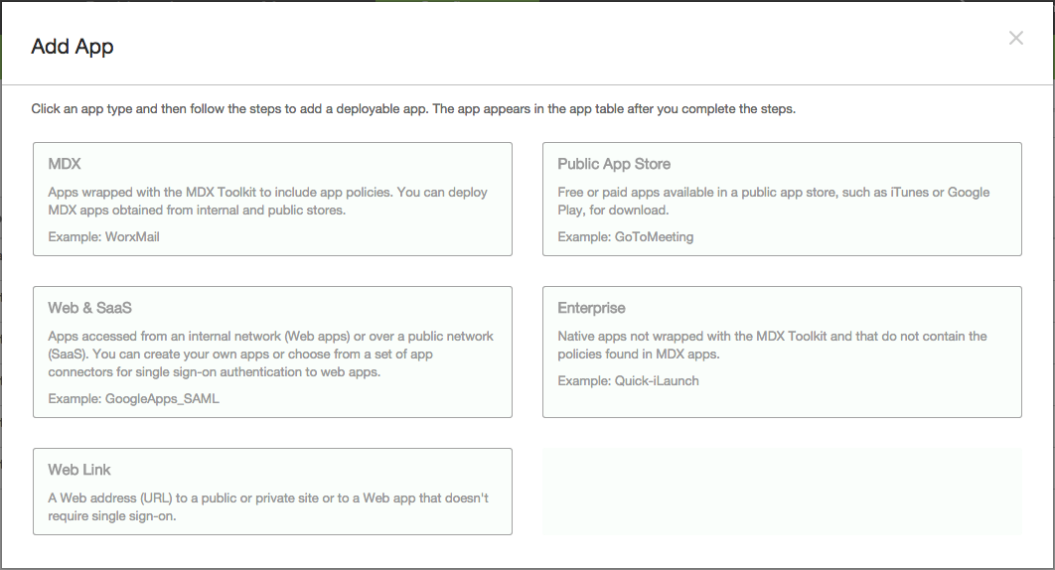This screenshot has height=570, width=1055.
Task: Choose the Public App Store app type
Action: click(x=782, y=200)
